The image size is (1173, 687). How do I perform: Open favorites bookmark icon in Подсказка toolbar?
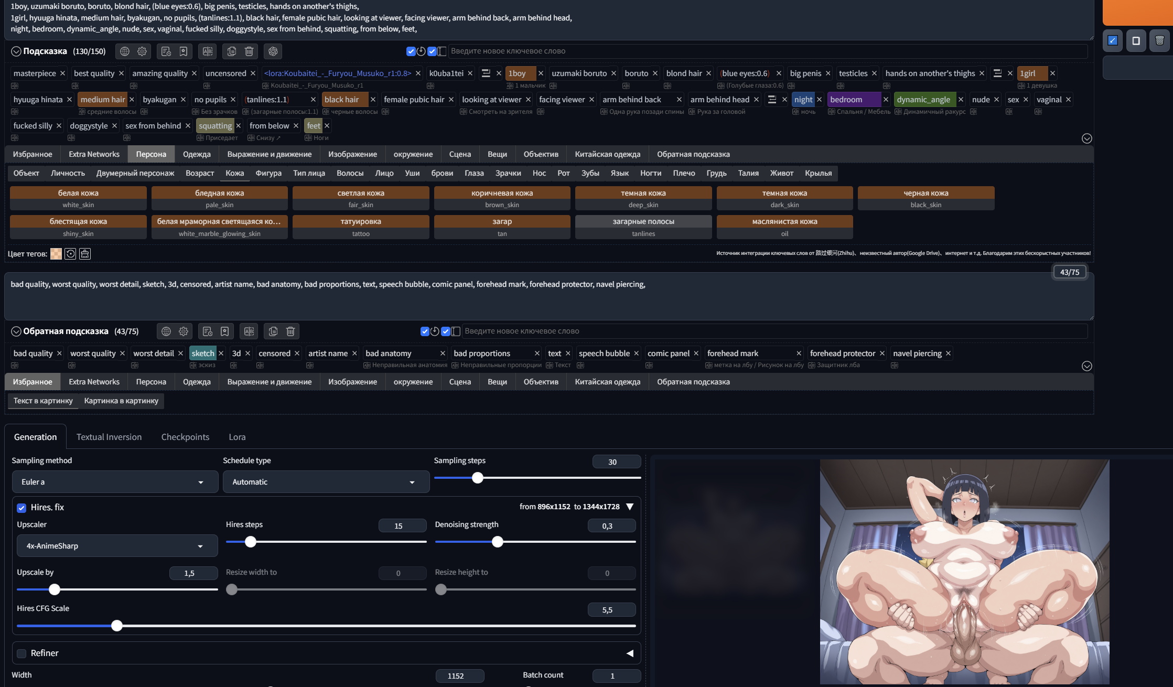click(x=184, y=51)
